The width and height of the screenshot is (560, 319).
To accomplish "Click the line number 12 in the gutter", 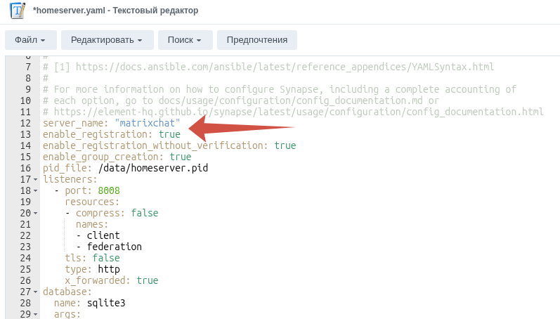I will tap(25, 124).
